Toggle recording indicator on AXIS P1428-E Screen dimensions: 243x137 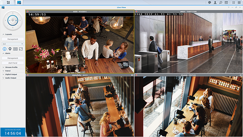(27, 11)
